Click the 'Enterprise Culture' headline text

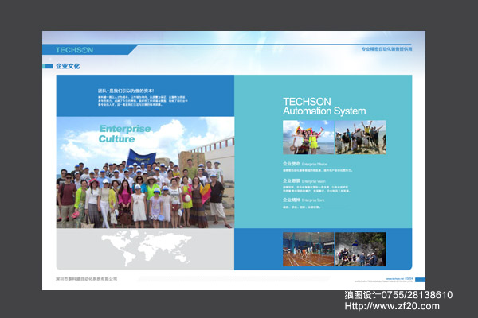124,134
